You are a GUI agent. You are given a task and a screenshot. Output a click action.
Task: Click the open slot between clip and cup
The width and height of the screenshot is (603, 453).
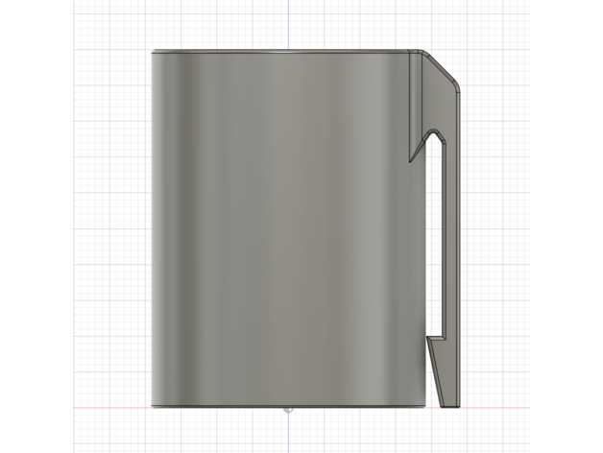click(x=436, y=240)
